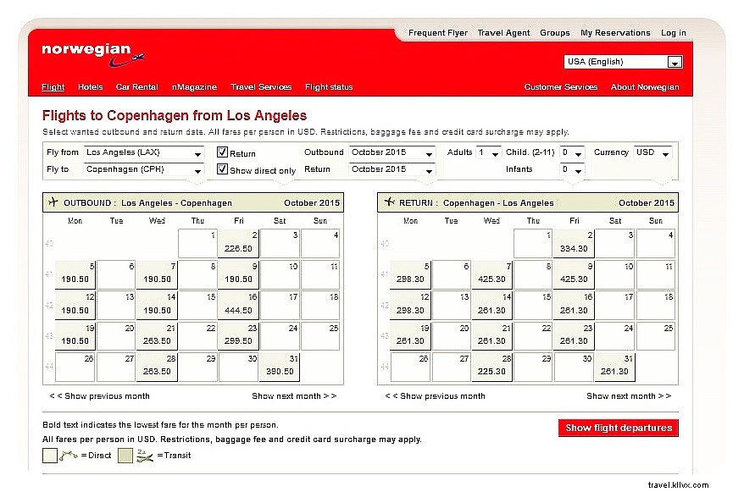Open the Car Rental tab
The height and width of the screenshot is (492, 744).
click(136, 86)
